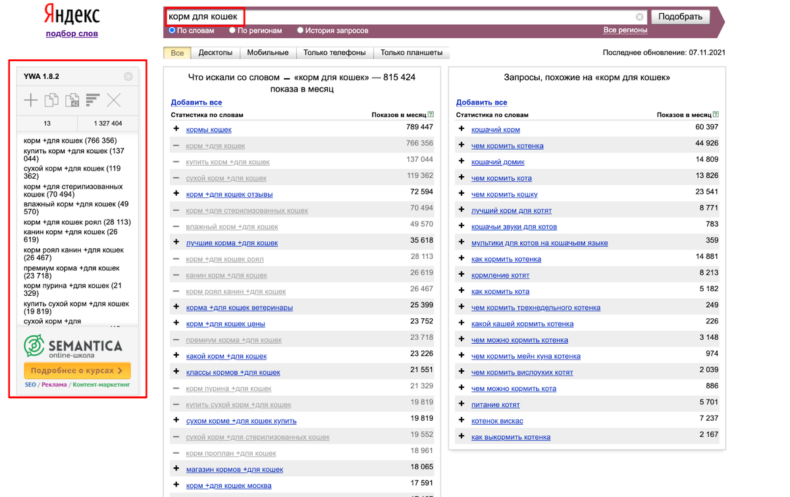Add 'сухом корме +для кошек купить' via plus
Screen dimensions: 790x497
(176, 420)
